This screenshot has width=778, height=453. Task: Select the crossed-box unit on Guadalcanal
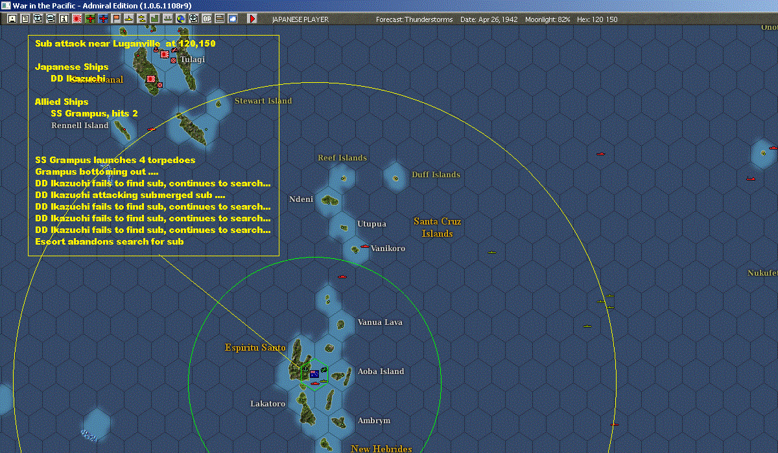click(159, 84)
